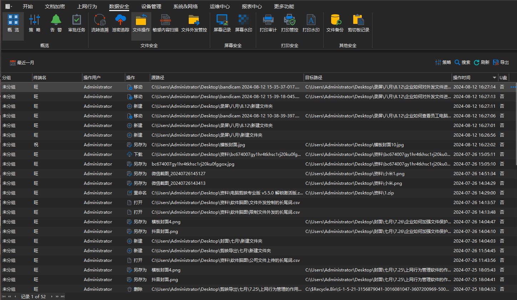Click the 终端名 column header
Image resolution: width=517 pixels, height=300 pixels.
pos(57,77)
